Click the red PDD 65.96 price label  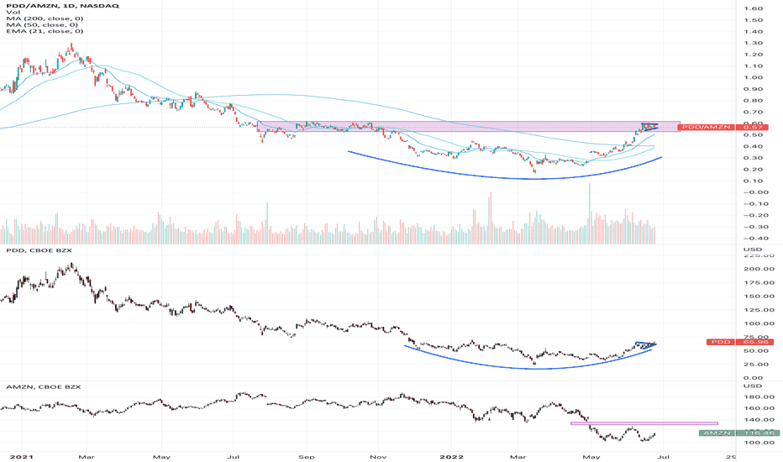740,342
